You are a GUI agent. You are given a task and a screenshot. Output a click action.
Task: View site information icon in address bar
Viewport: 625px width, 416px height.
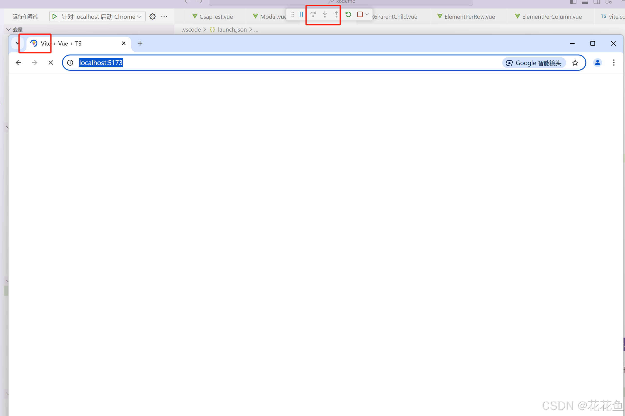(70, 63)
